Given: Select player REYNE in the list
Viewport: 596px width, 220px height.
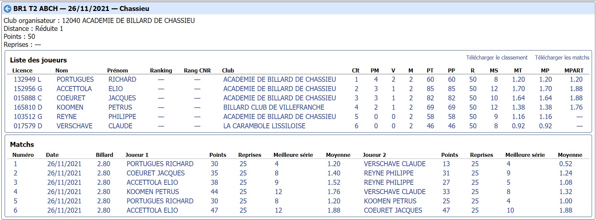Looking at the screenshot, I should coord(67,117).
